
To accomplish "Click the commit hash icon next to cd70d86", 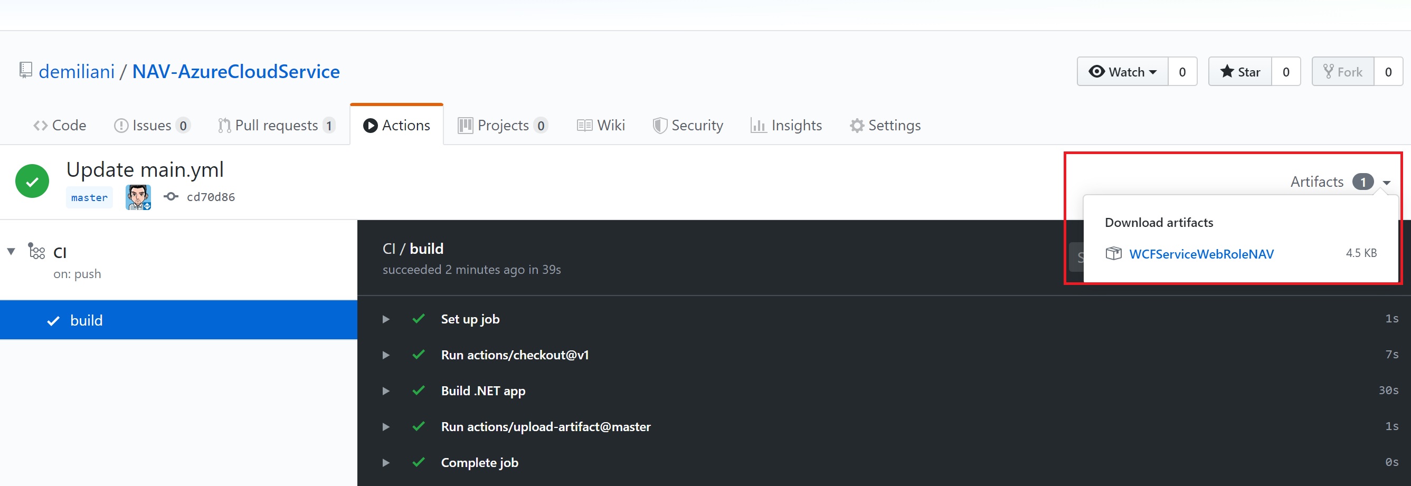I will click(171, 196).
